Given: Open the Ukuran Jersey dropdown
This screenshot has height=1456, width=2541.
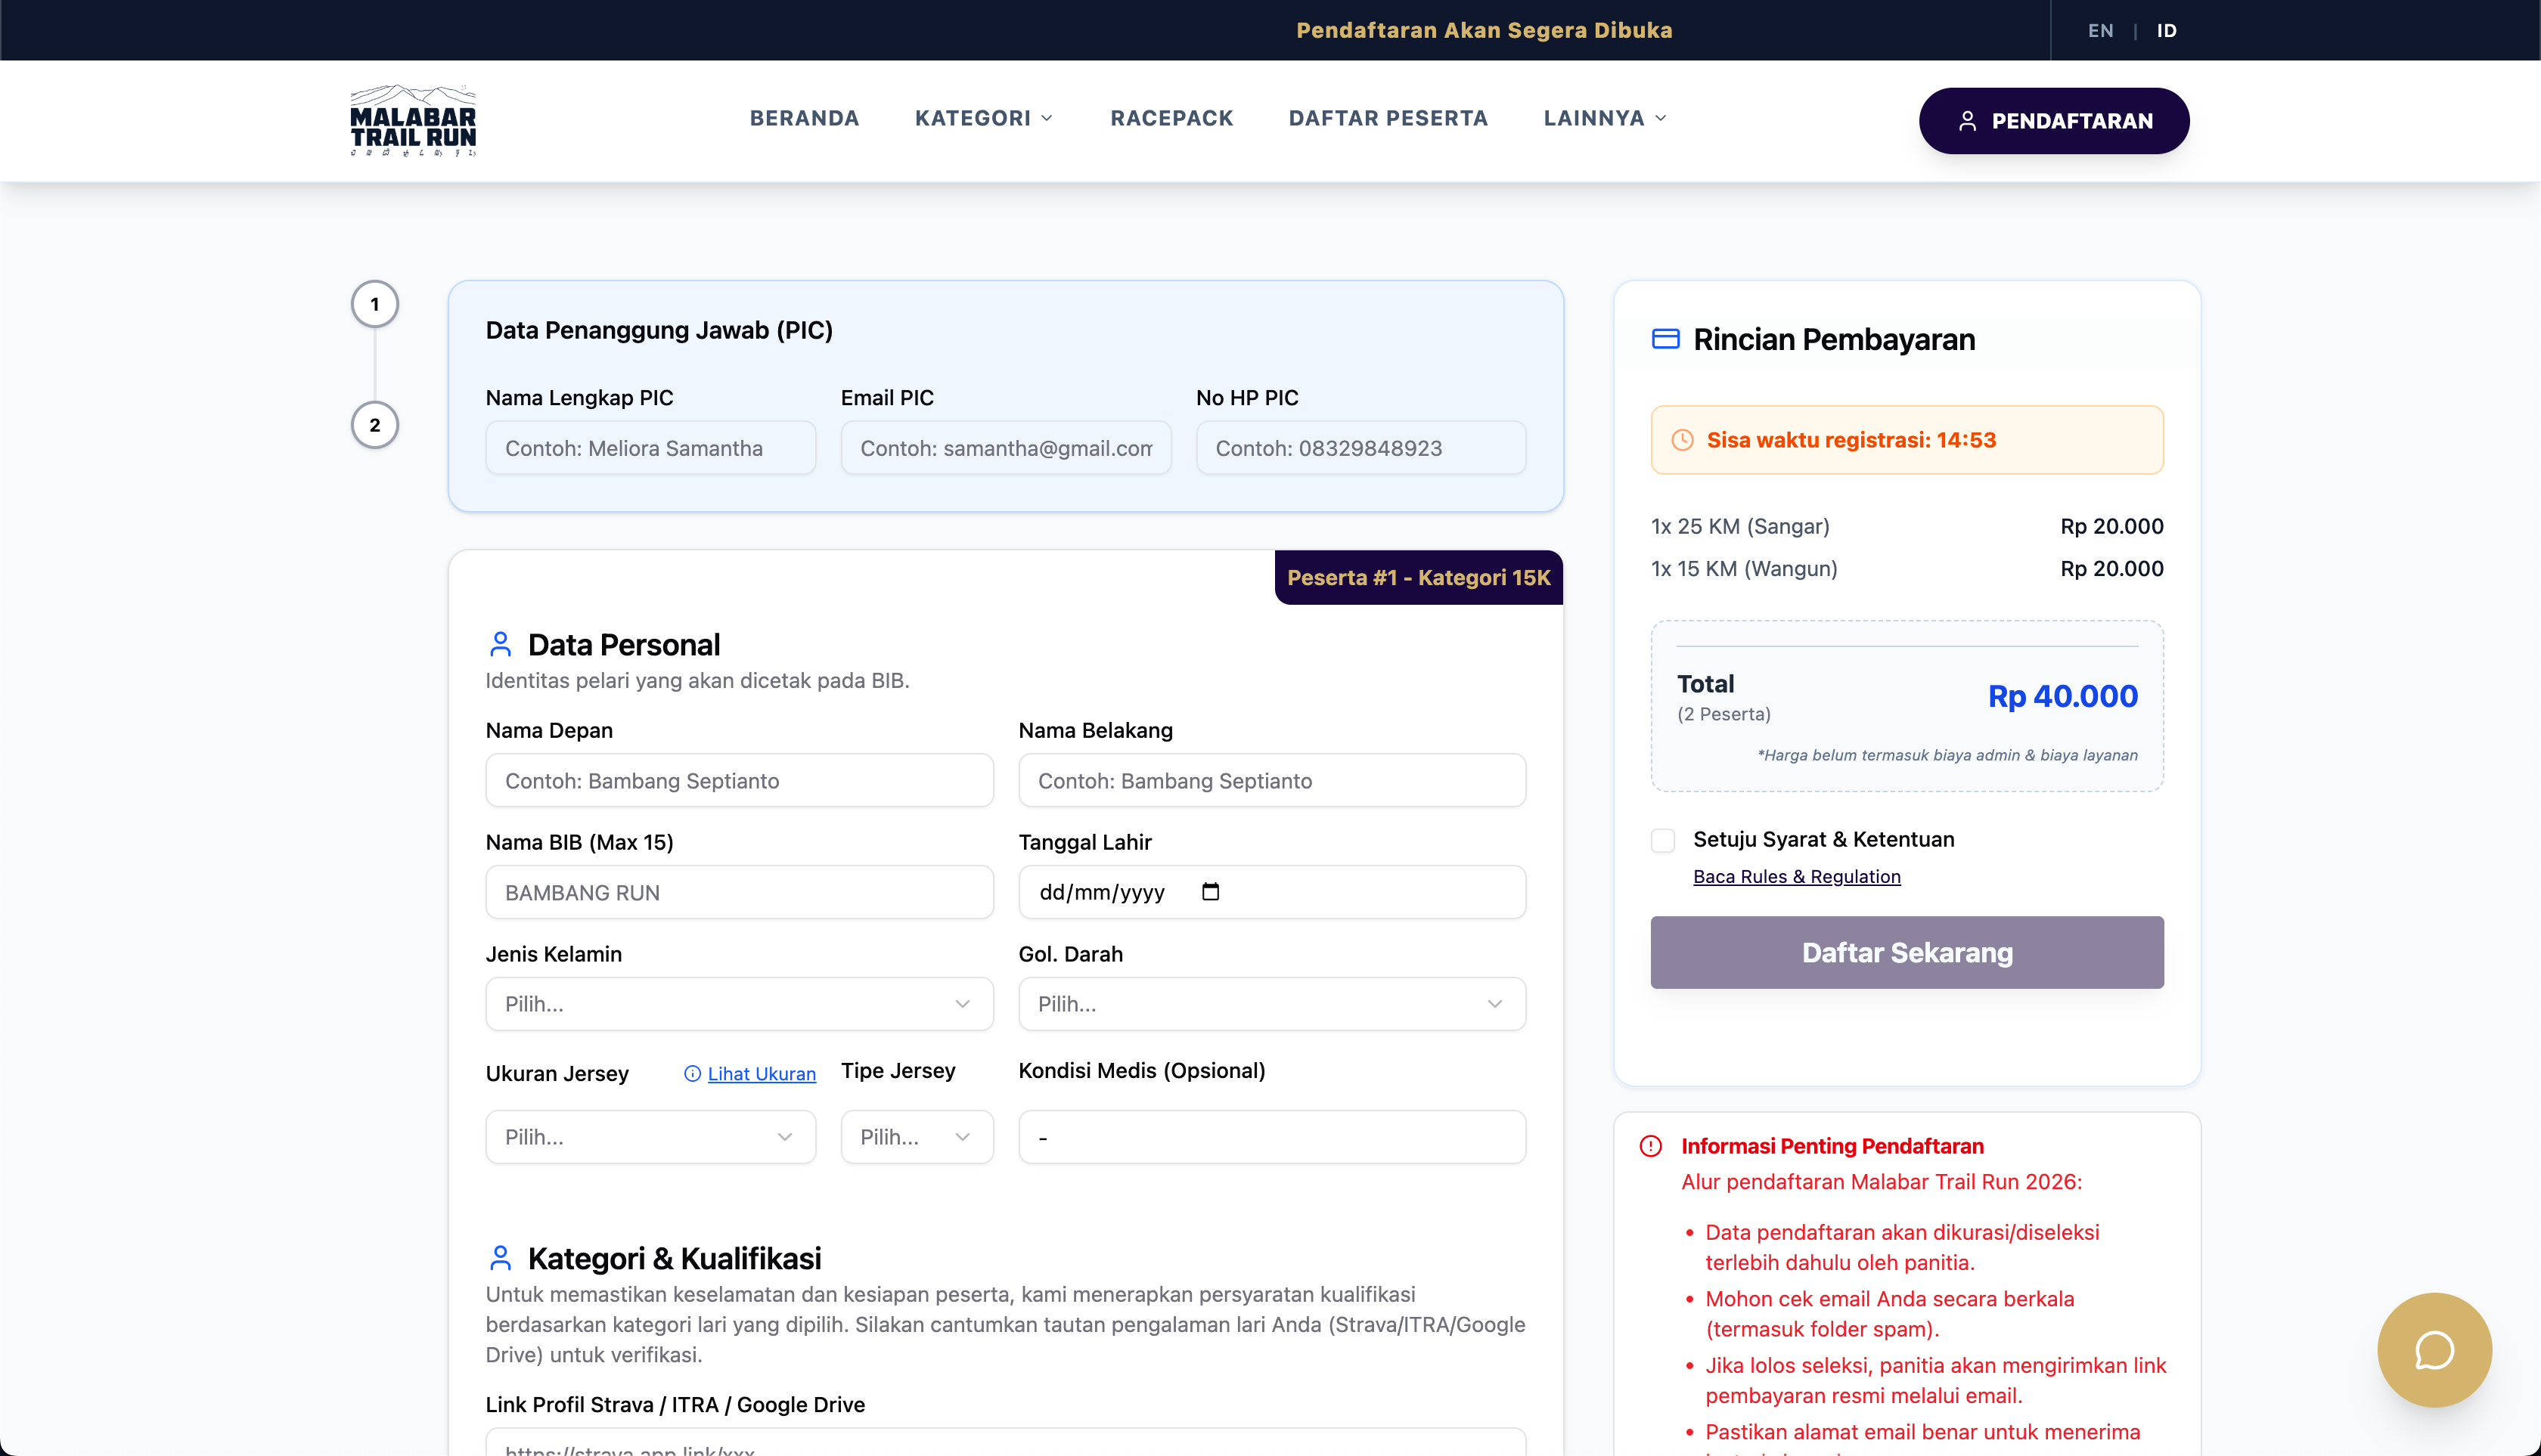Looking at the screenshot, I should [x=650, y=1137].
